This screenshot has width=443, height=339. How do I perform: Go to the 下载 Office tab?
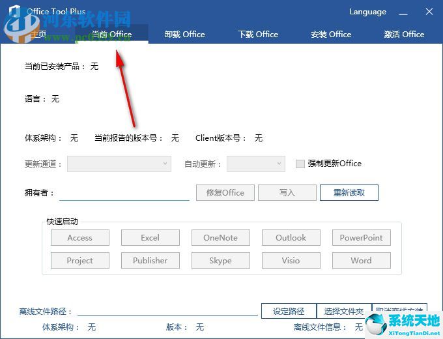pos(258,34)
